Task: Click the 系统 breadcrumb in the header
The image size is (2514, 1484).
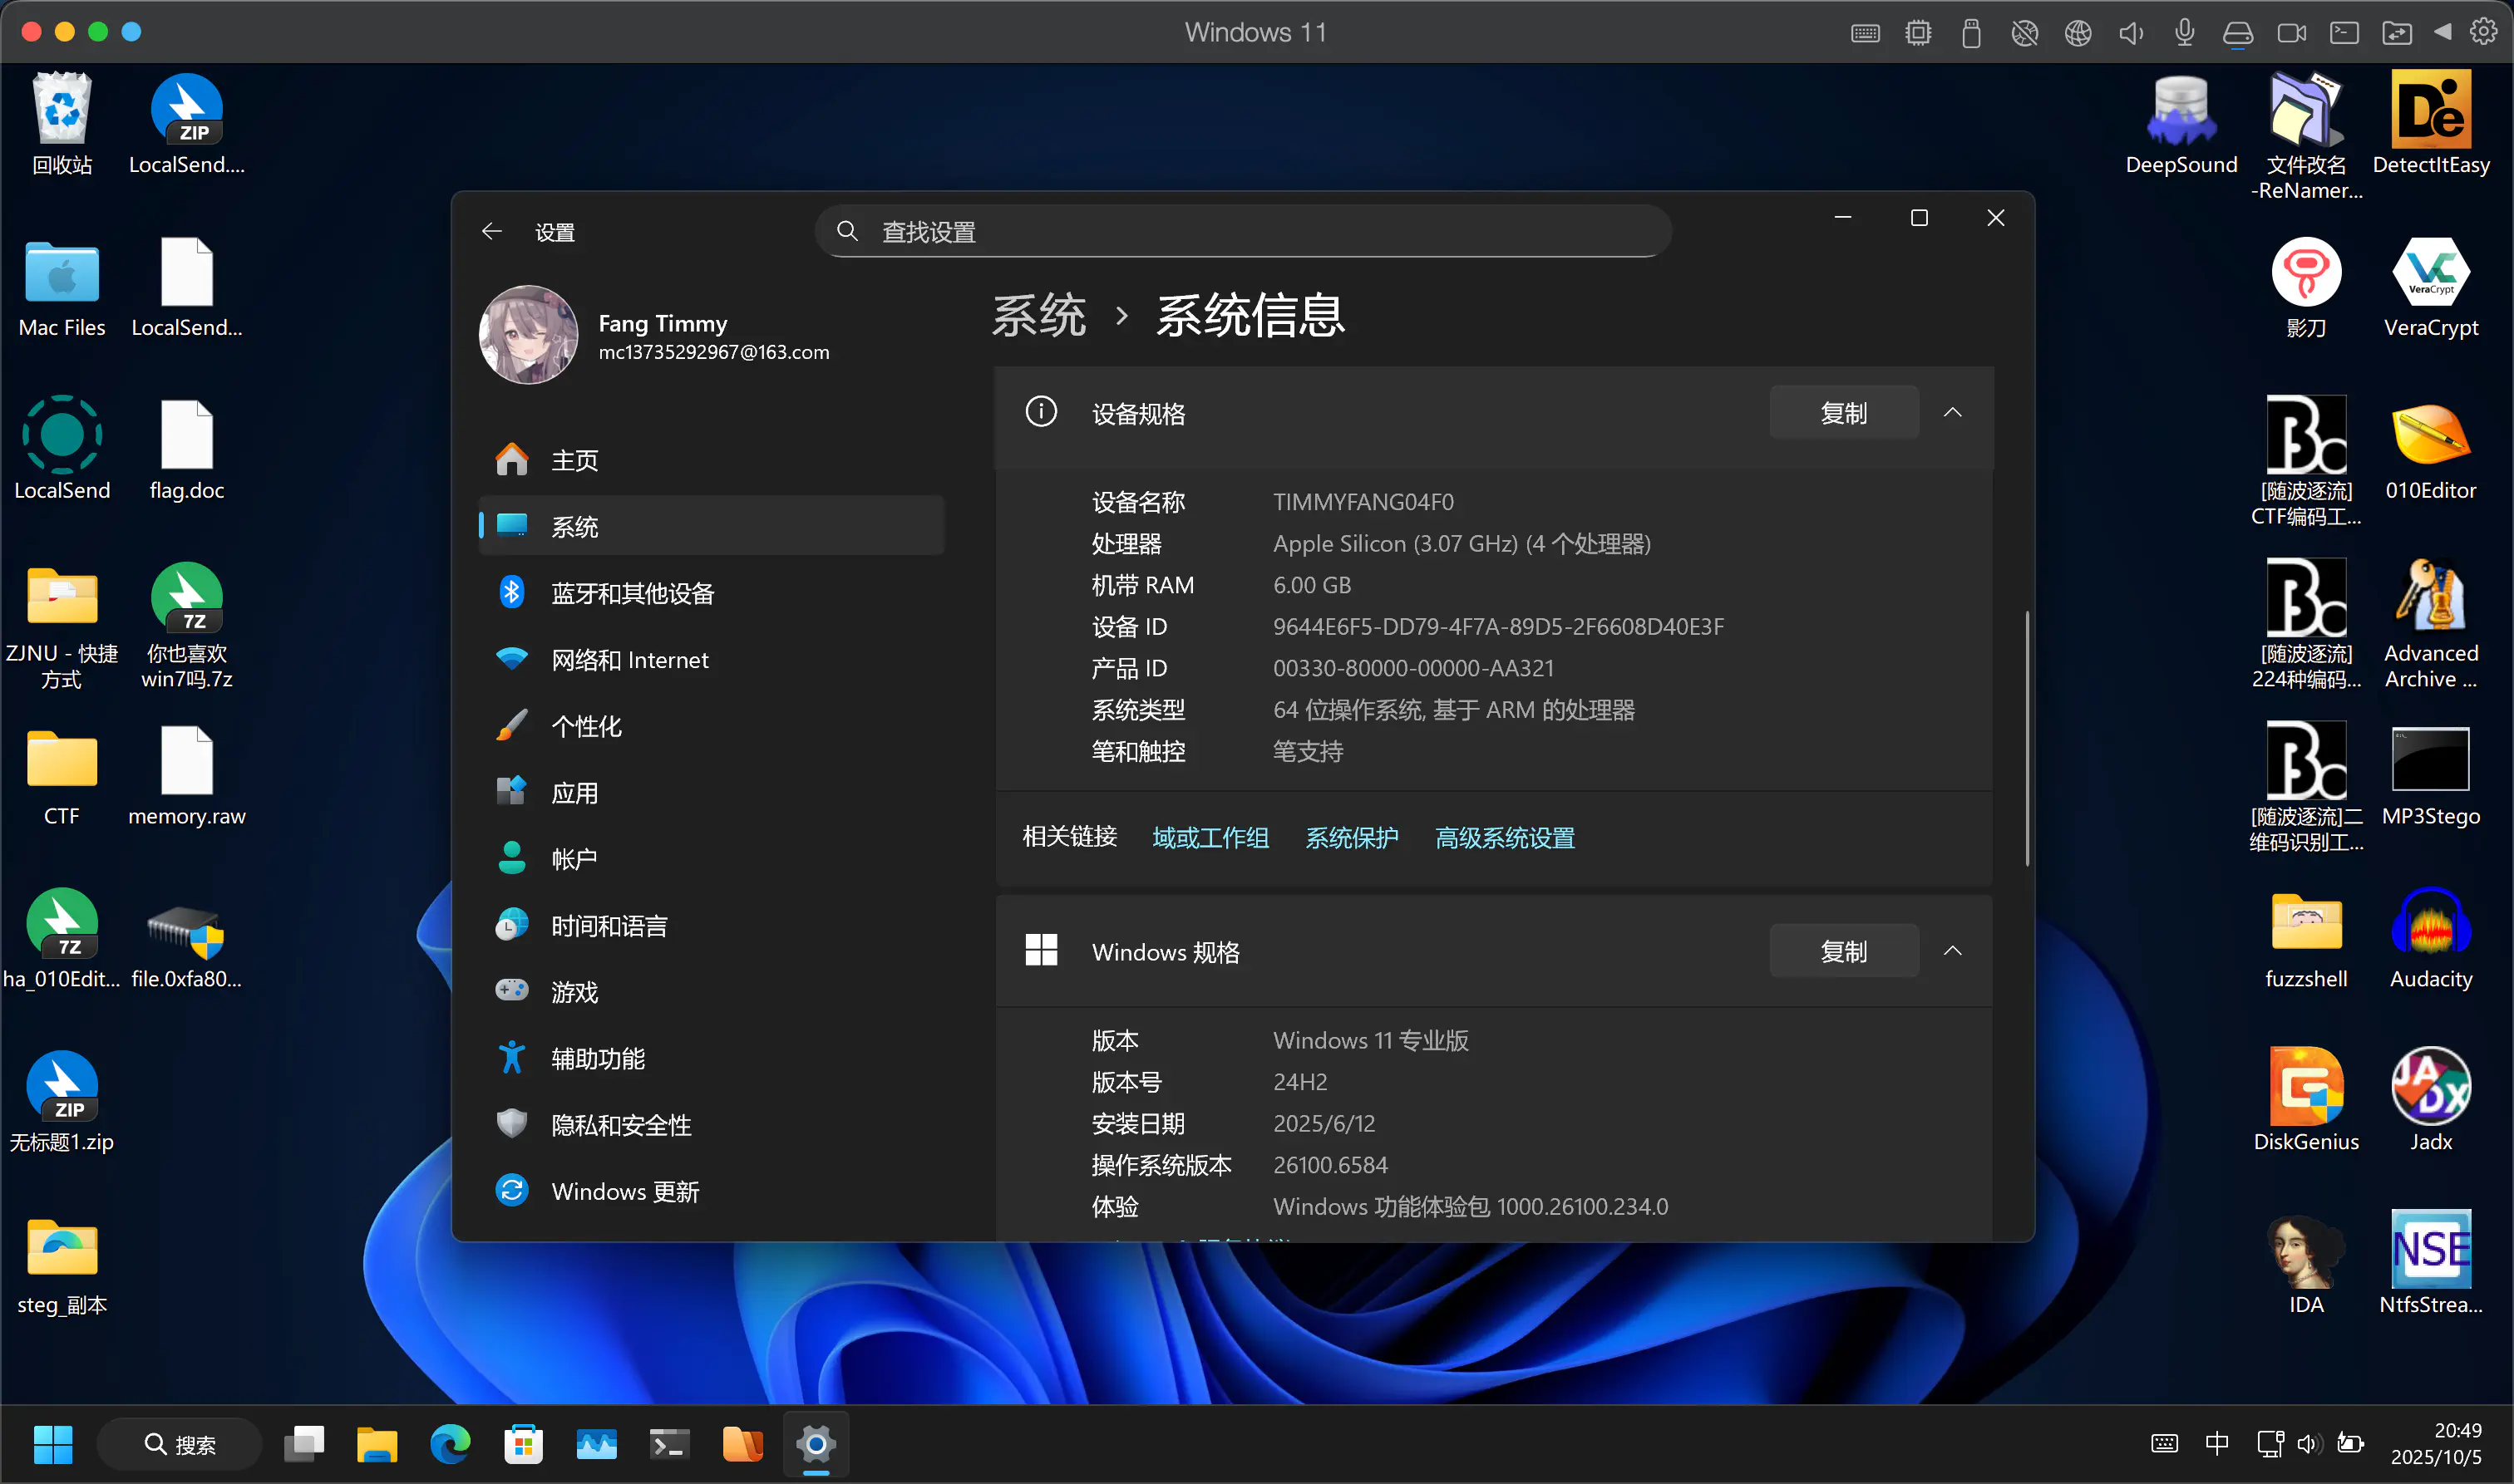Action: click(x=1038, y=316)
